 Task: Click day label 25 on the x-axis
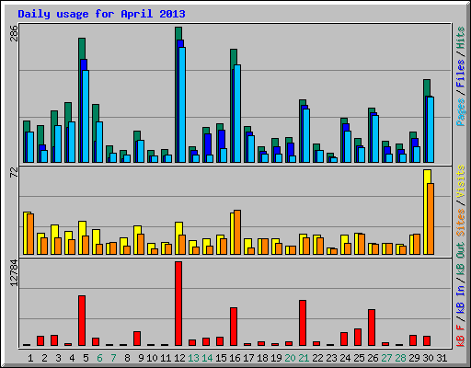[x=359, y=358]
